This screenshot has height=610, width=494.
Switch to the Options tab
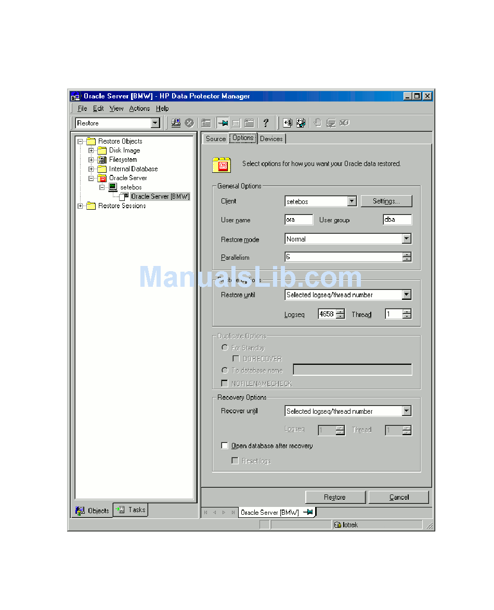point(243,138)
